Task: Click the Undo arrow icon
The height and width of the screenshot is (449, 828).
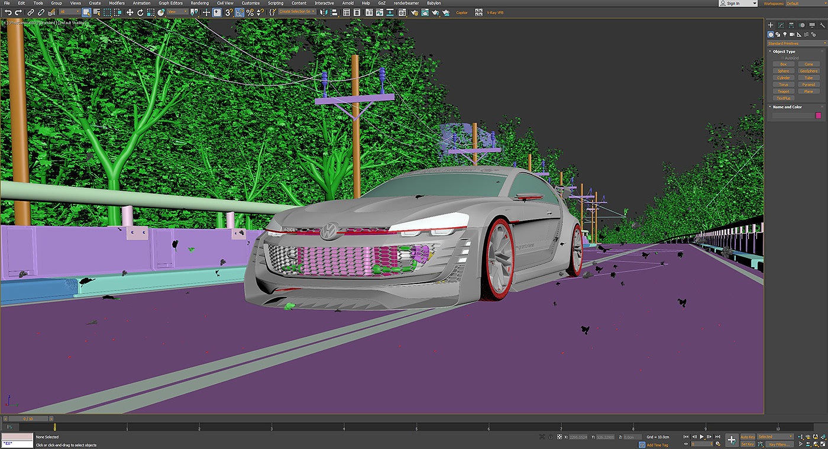Action: click(x=8, y=12)
